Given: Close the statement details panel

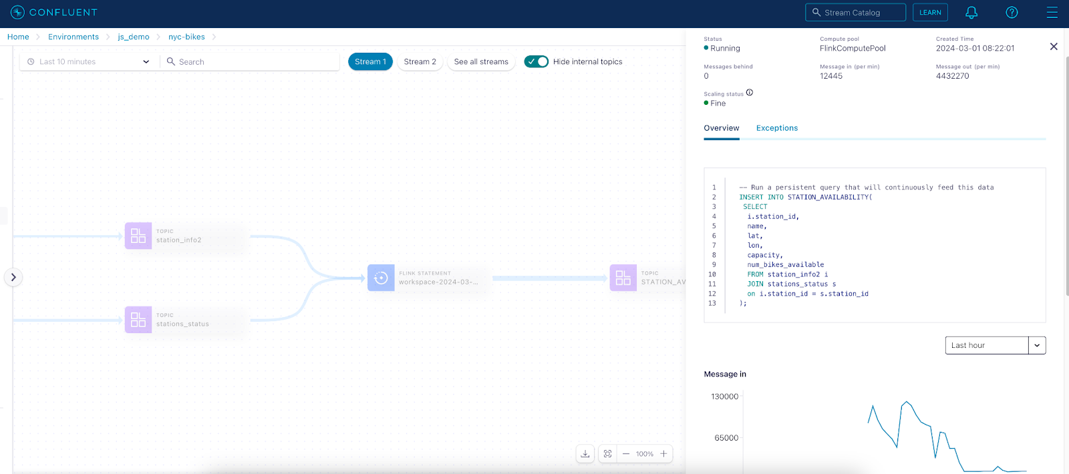Looking at the screenshot, I should pos(1054,47).
